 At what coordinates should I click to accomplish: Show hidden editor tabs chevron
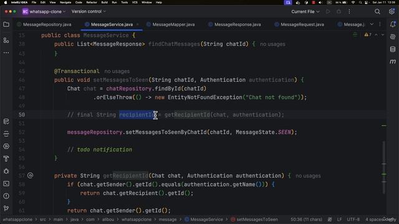point(372,24)
